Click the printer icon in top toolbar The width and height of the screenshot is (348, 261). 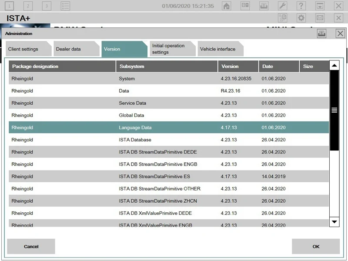[x=264, y=6]
